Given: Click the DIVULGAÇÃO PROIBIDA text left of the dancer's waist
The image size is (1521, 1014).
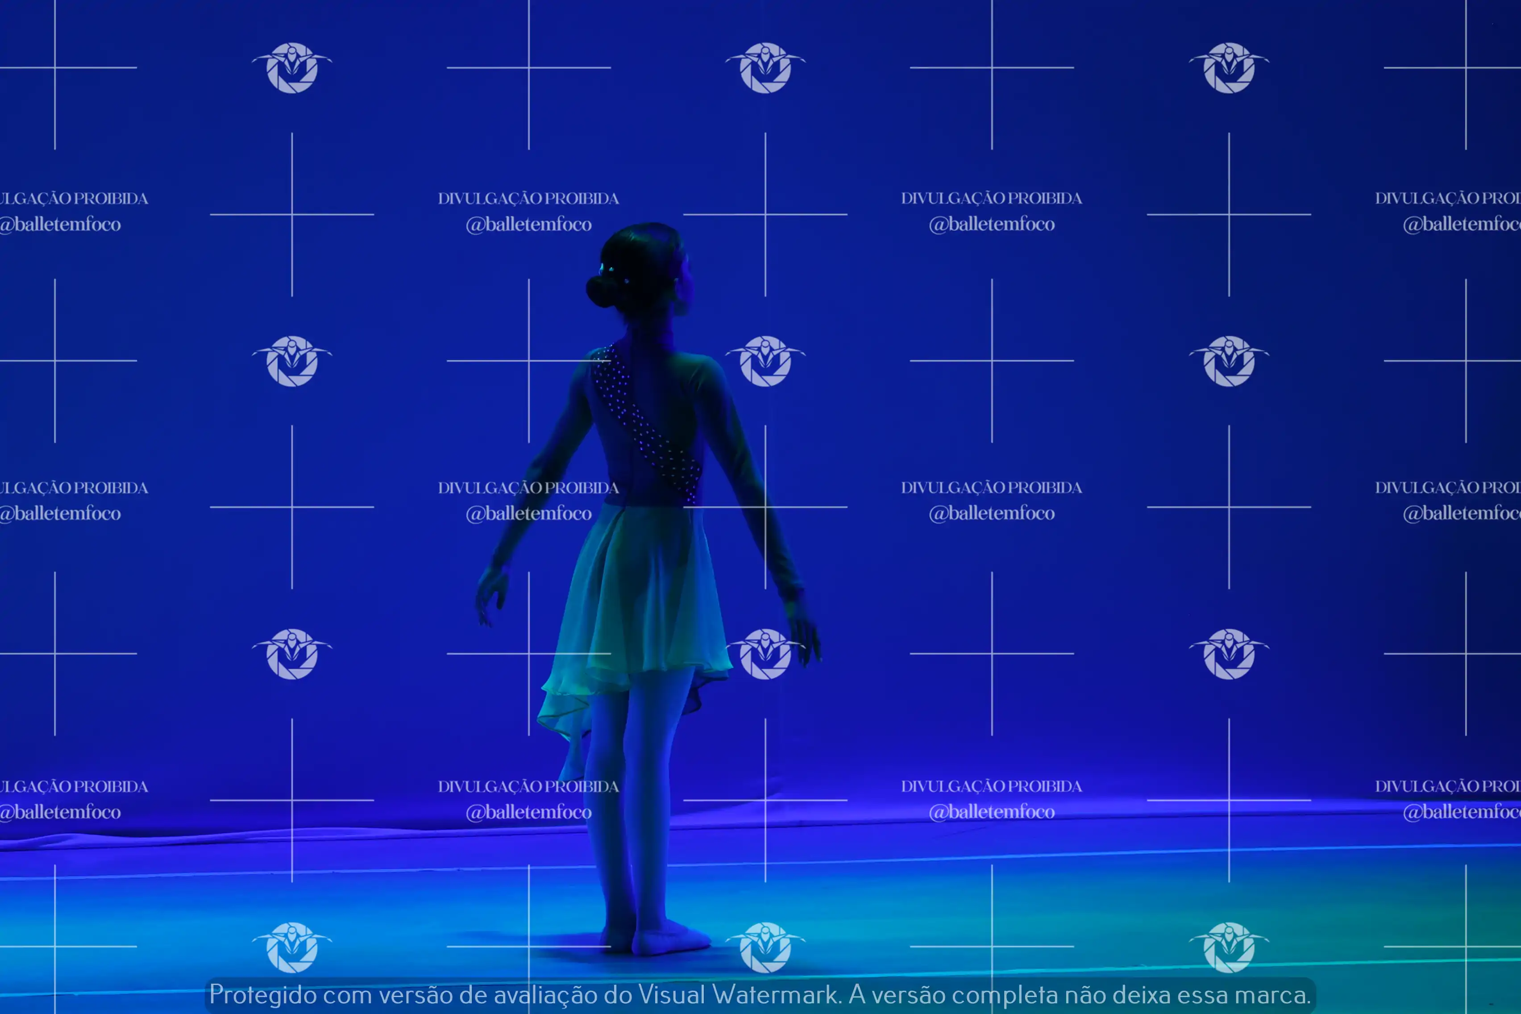Looking at the screenshot, I should [x=528, y=488].
